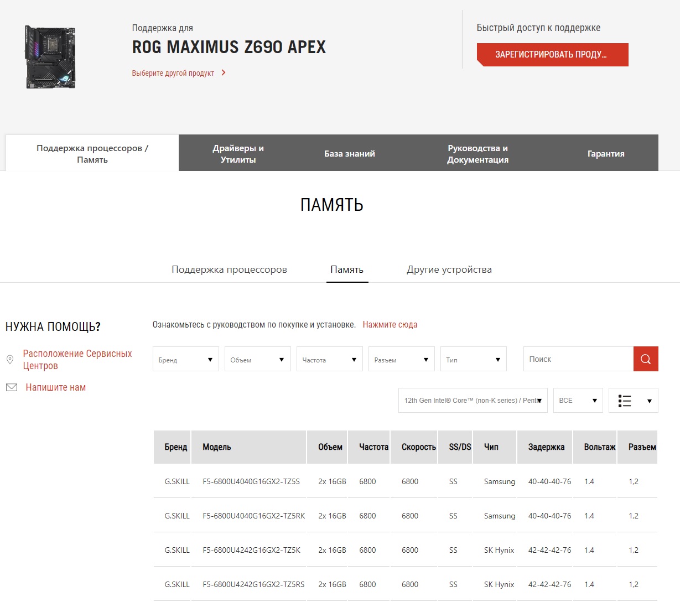The height and width of the screenshot is (607, 680).
Task: Click the chevron next to Выберите другой продукт
Action: [x=224, y=72]
